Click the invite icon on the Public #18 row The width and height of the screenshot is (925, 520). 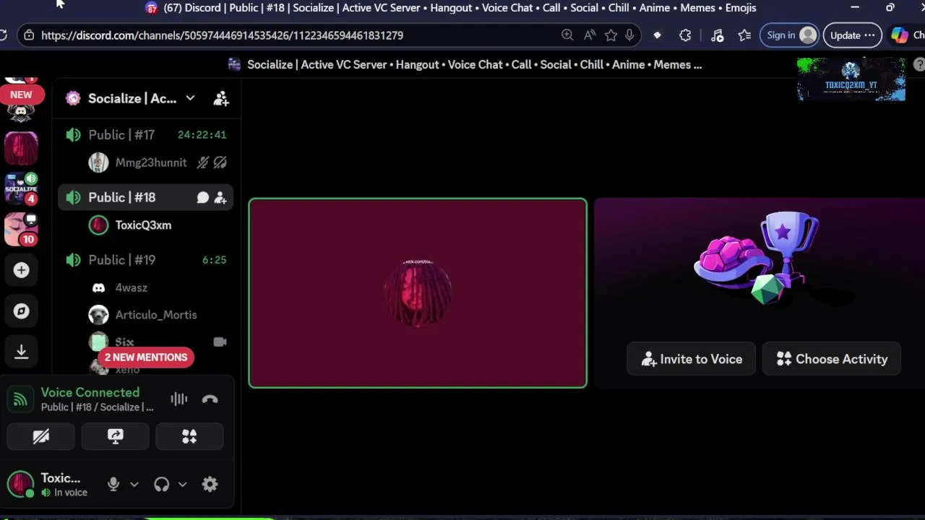(x=220, y=198)
